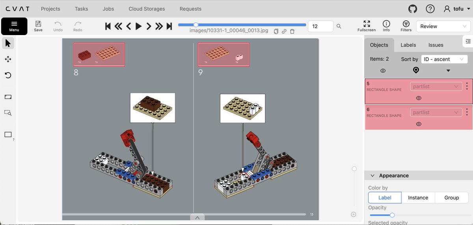Go to Tasks page
The width and height of the screenshot is (473, 225).
[82, 9]
